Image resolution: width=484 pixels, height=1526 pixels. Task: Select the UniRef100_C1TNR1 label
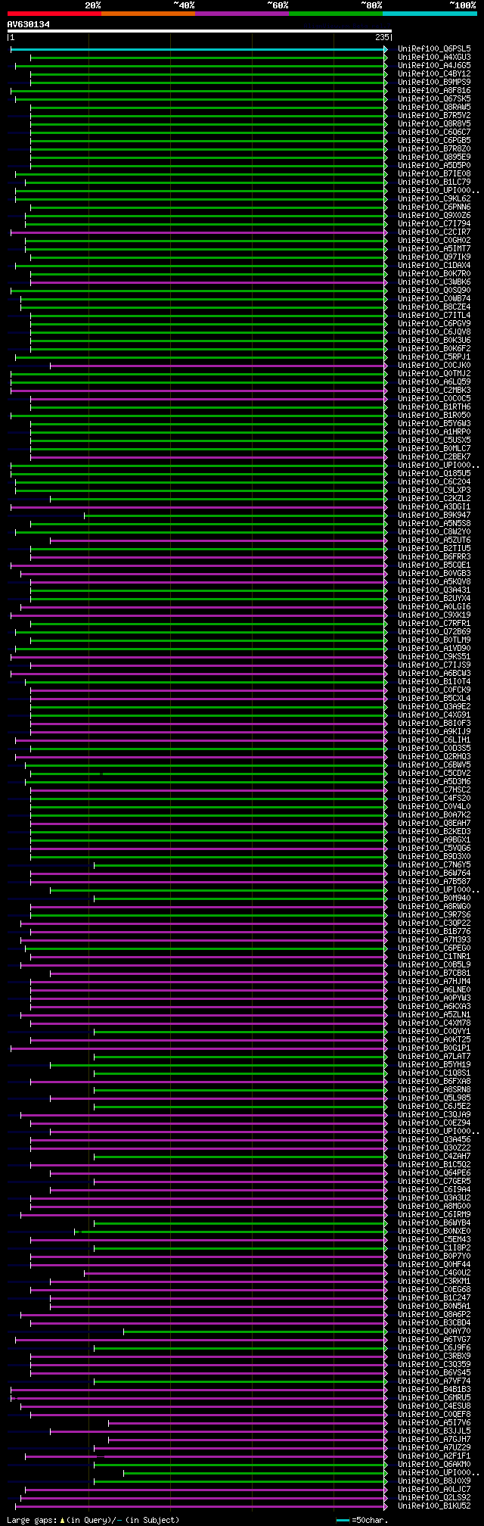pos(434,957)
